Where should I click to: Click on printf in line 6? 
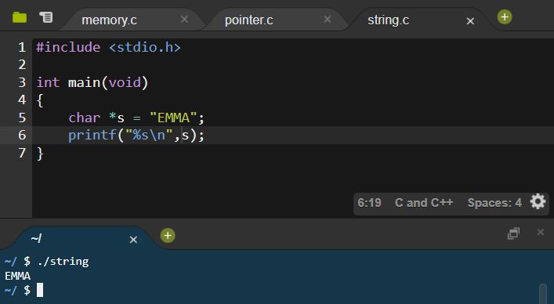pos(92,136)
